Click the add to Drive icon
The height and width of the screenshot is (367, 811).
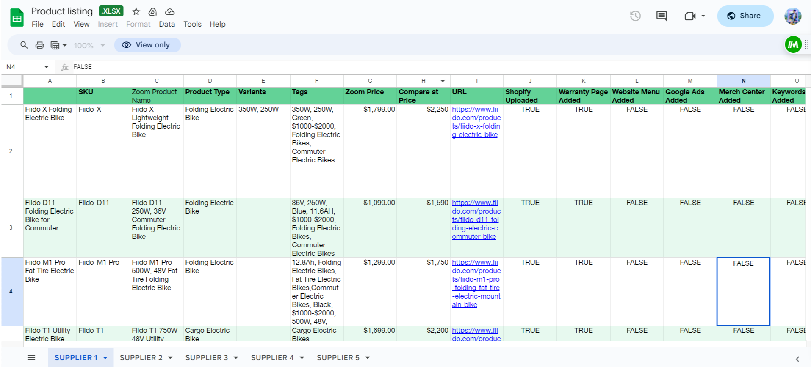(x=153, y=11)
